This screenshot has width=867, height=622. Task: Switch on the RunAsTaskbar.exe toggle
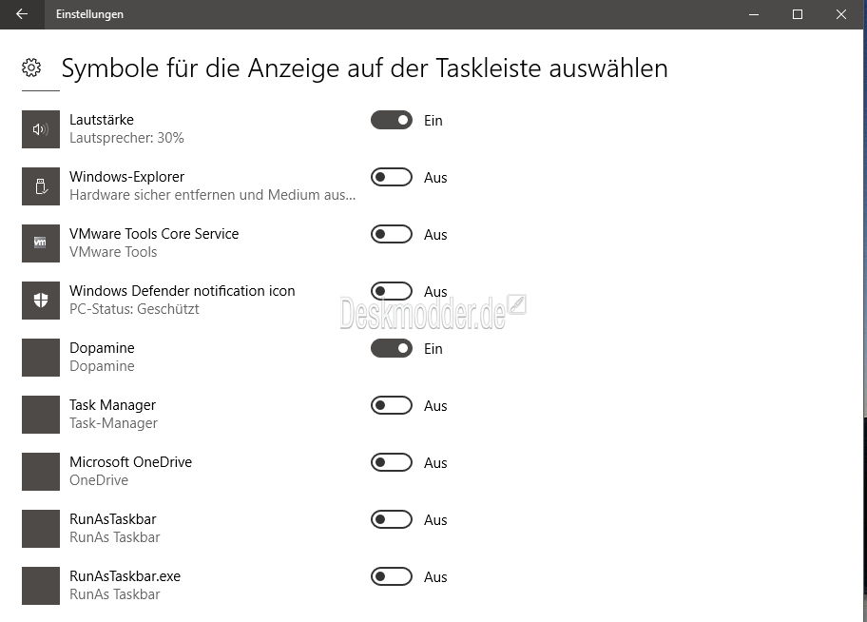pos(392,576)
